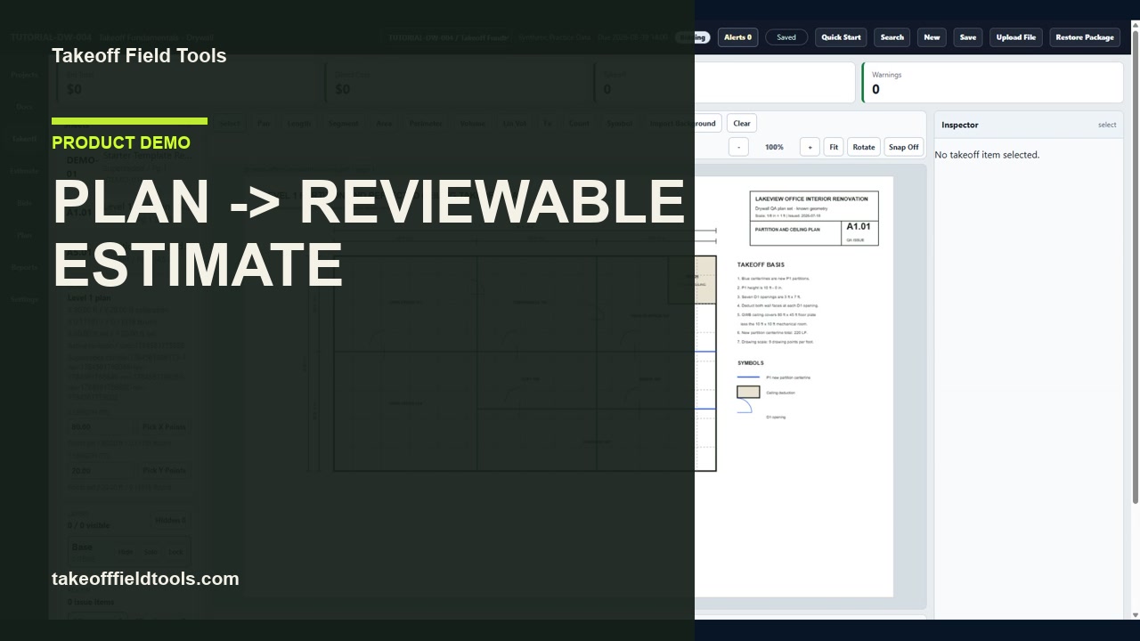Viewport: 1140px width, 641px height.
Task: Clear the plan background with Clear
Action: [x=742, y=124]
